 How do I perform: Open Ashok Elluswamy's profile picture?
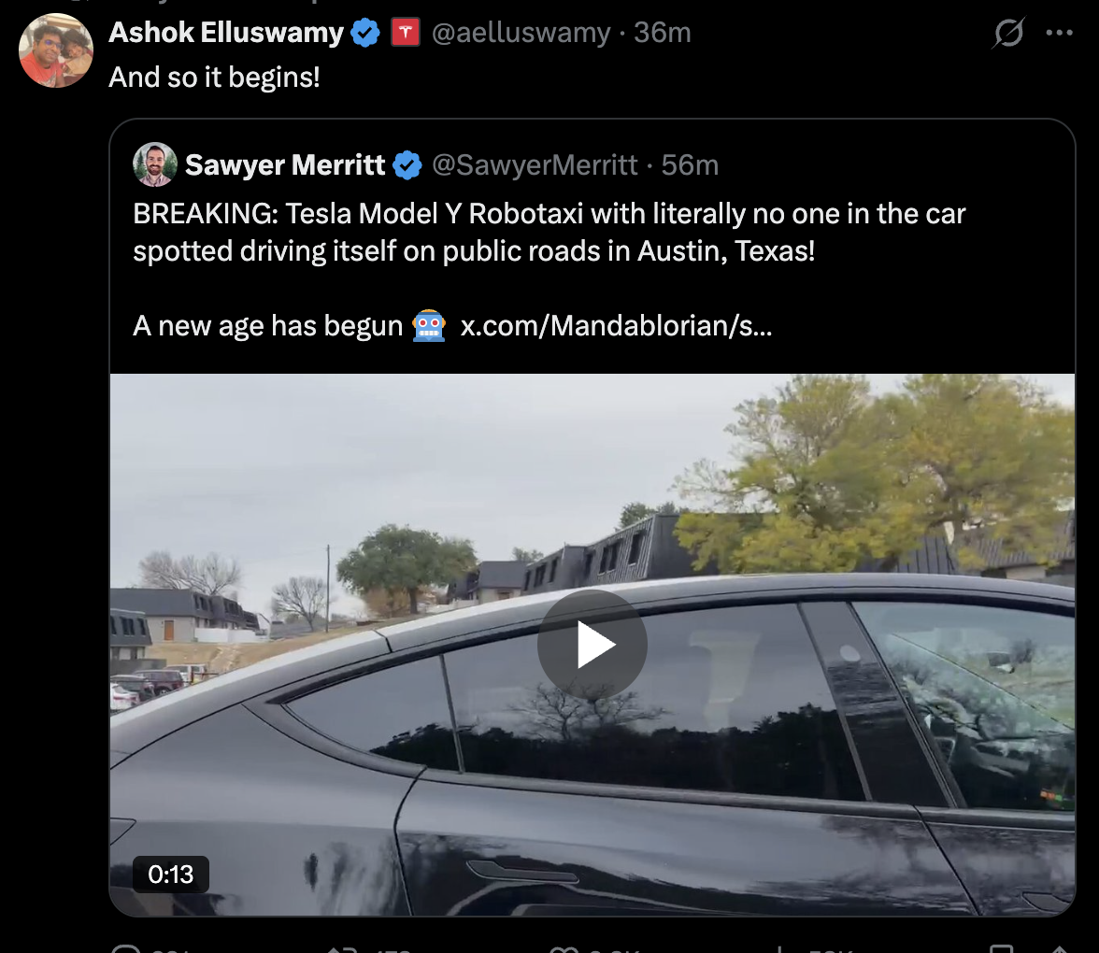[x=56, y=50]
